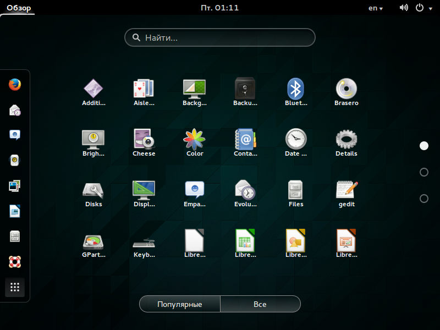This screenshot has width=440, height=330.
Task: Launch blank-document Libre... app
Action: click(x=195, y=244)
